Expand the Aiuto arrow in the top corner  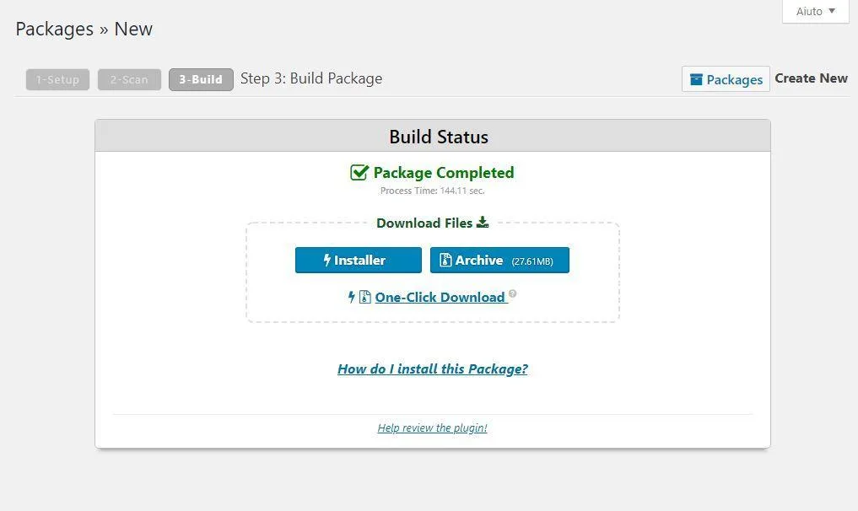[x=830, y=11]
